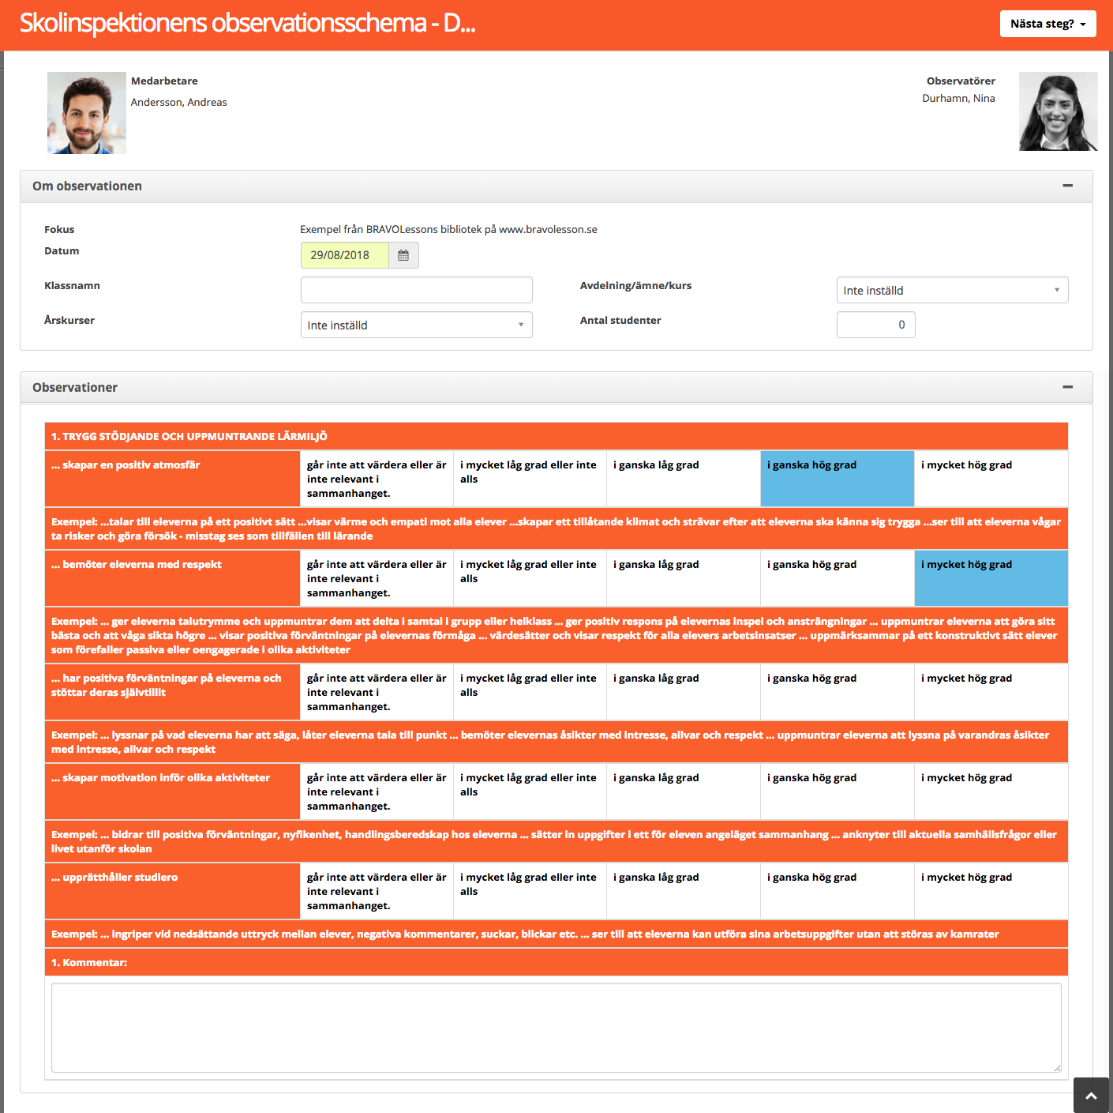
Task: Select 'i mycket hög grad' for skapar motivation
Action: click(x=991, y=792)
